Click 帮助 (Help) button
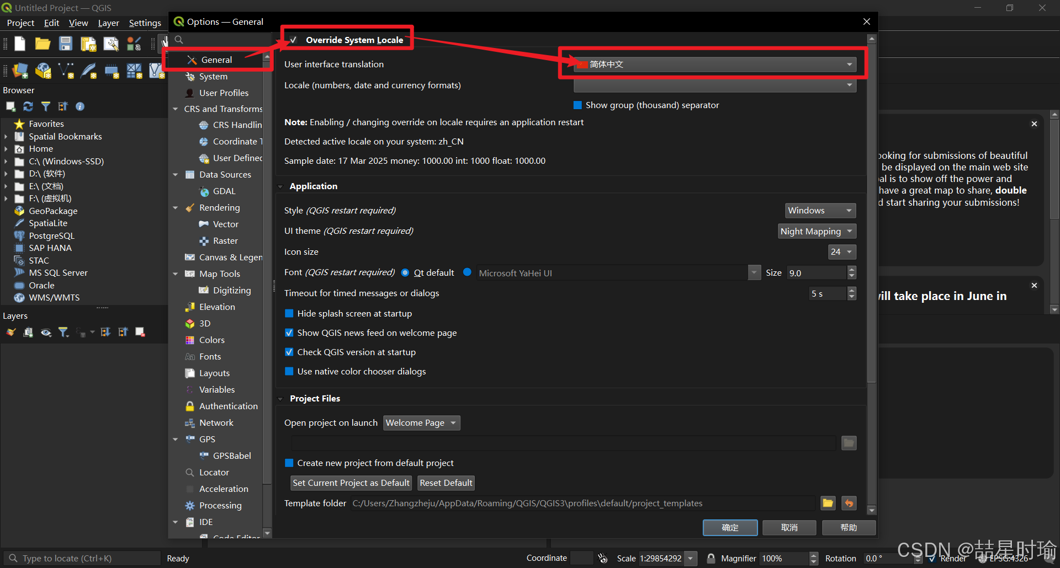The width and height of the screenshot is (1060, 568). [849, 528]
